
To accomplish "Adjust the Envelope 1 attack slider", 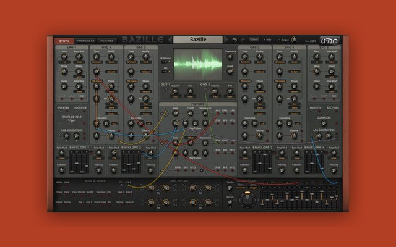I will point(72,162).
